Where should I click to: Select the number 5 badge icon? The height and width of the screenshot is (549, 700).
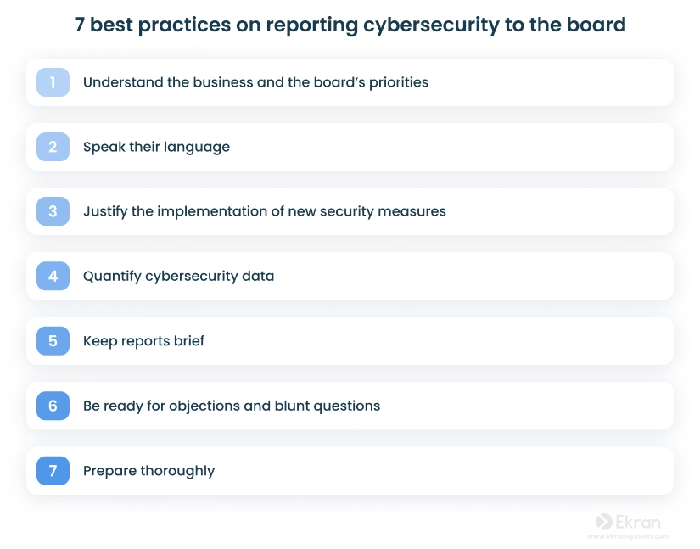53,340
